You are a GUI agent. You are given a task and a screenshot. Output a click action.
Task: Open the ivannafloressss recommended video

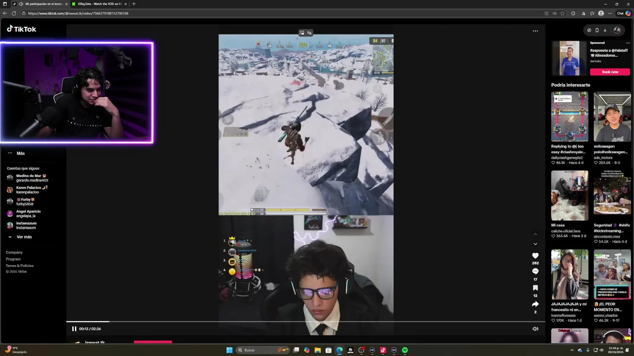(x=570, y=274)
